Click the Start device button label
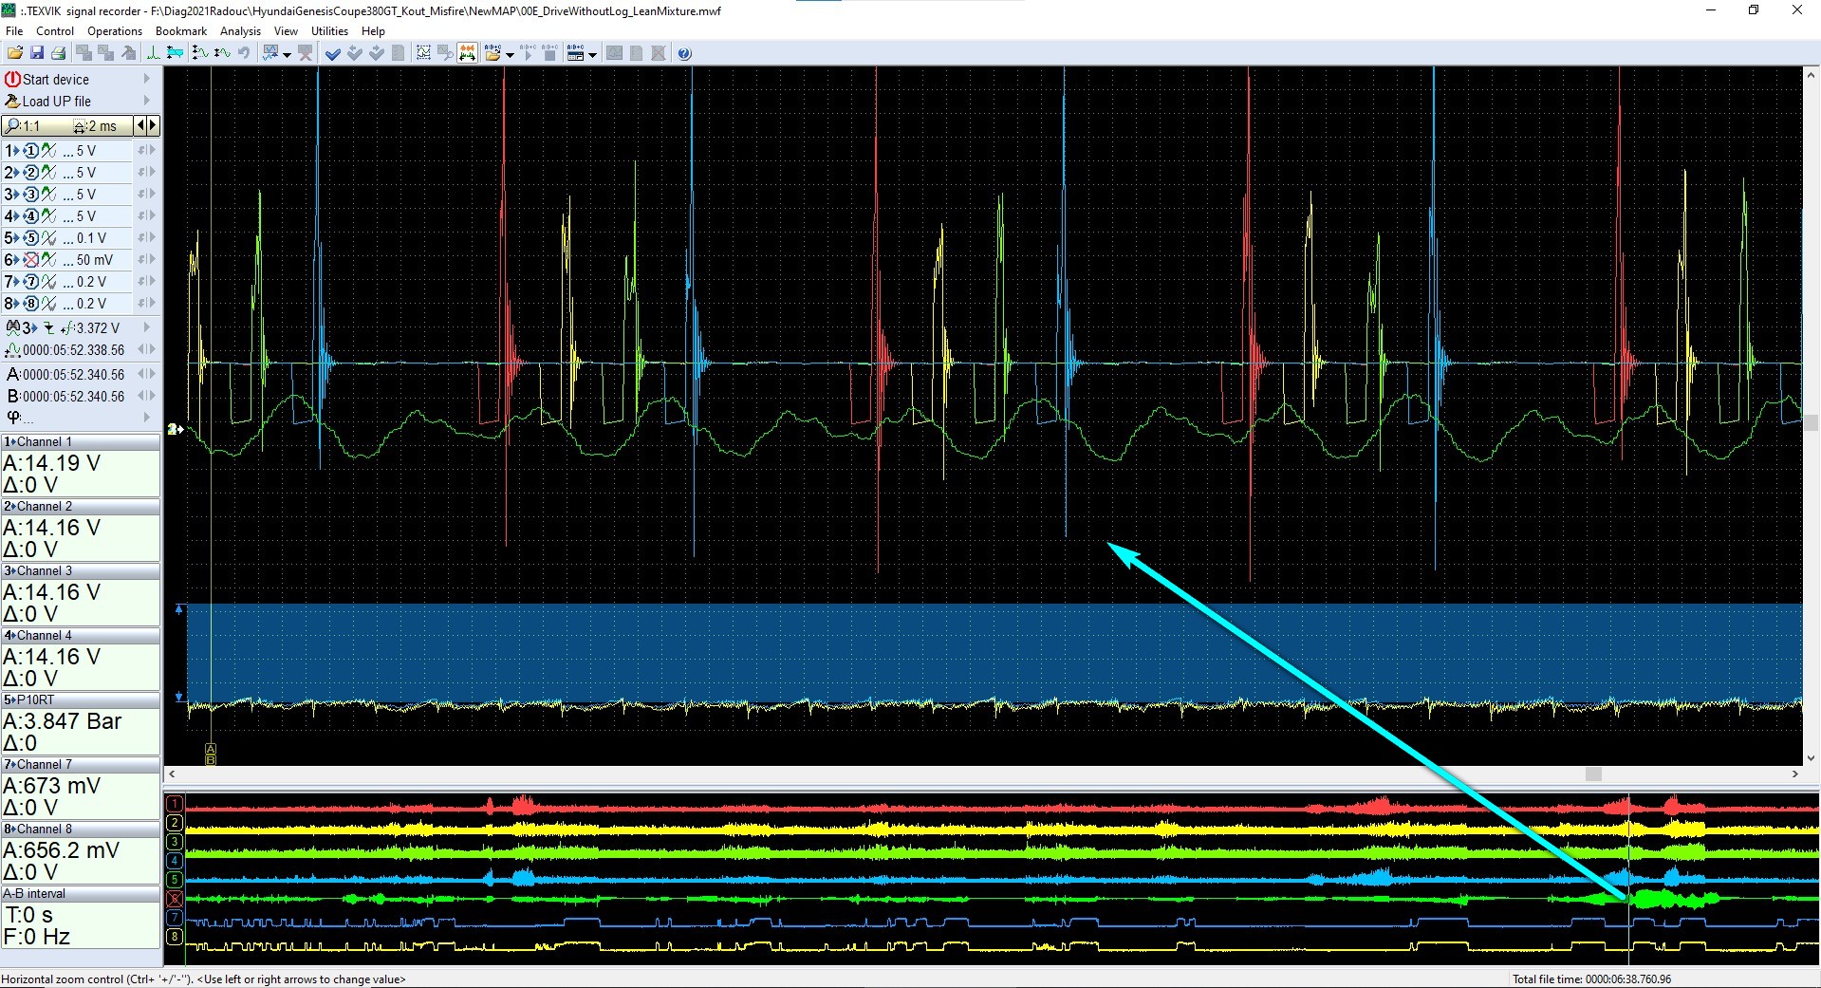Image resolution: width=1821 pixels, height=988 pixels. (x=56, y=80)
